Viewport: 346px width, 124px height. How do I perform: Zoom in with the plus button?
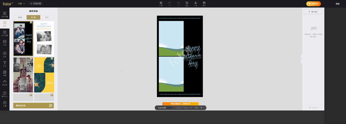point(201,108)
